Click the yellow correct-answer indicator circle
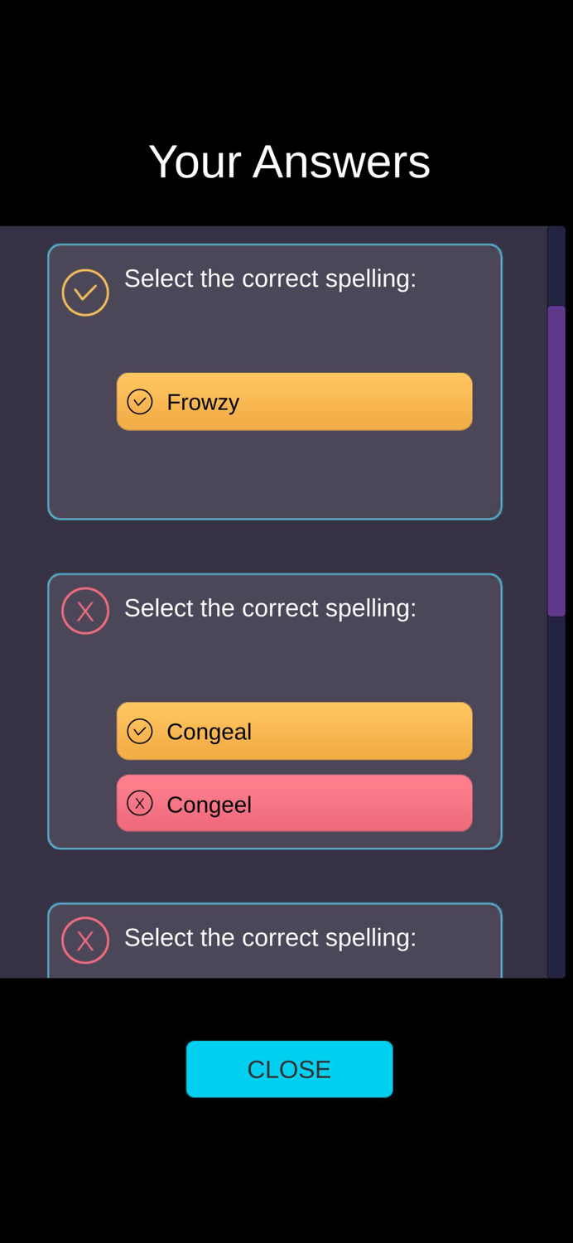Image resolution: width=573 pixels, height=1243 pixels. 85,292
